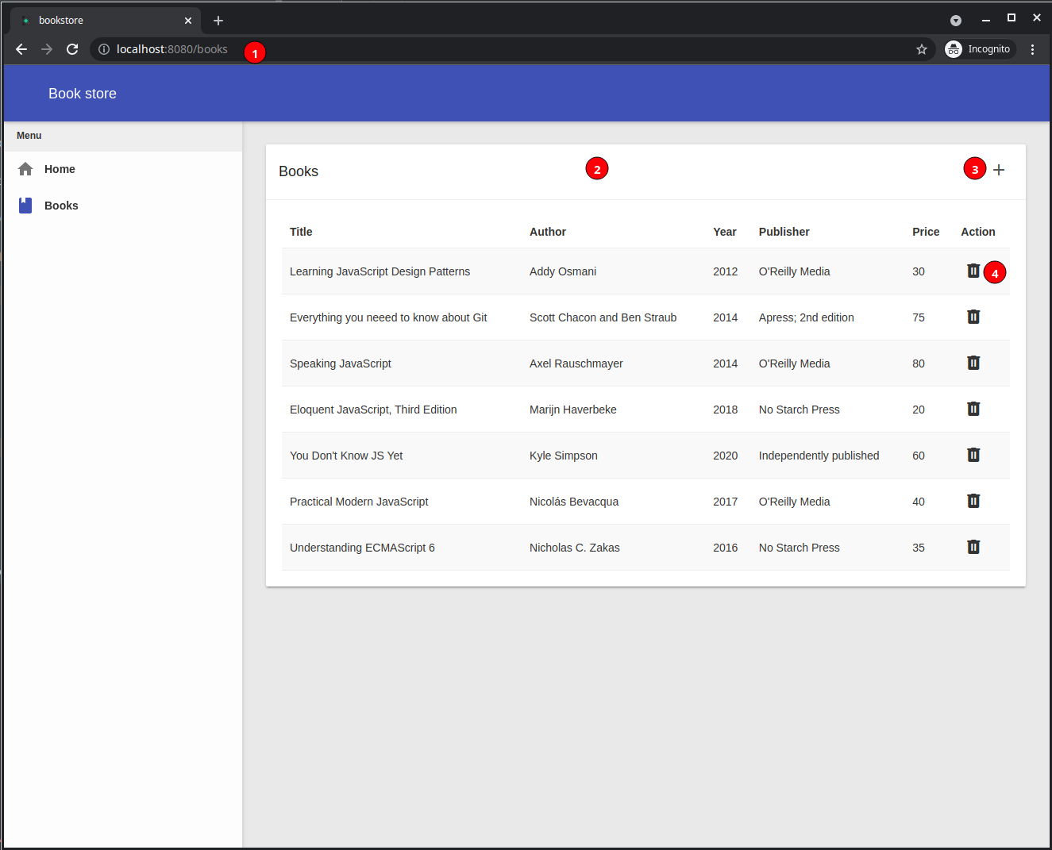Image resolution: width=1052 pixels, height=850 pixels.
Task: Click the browser forward arrow
Action: click(x=47, y=49)
